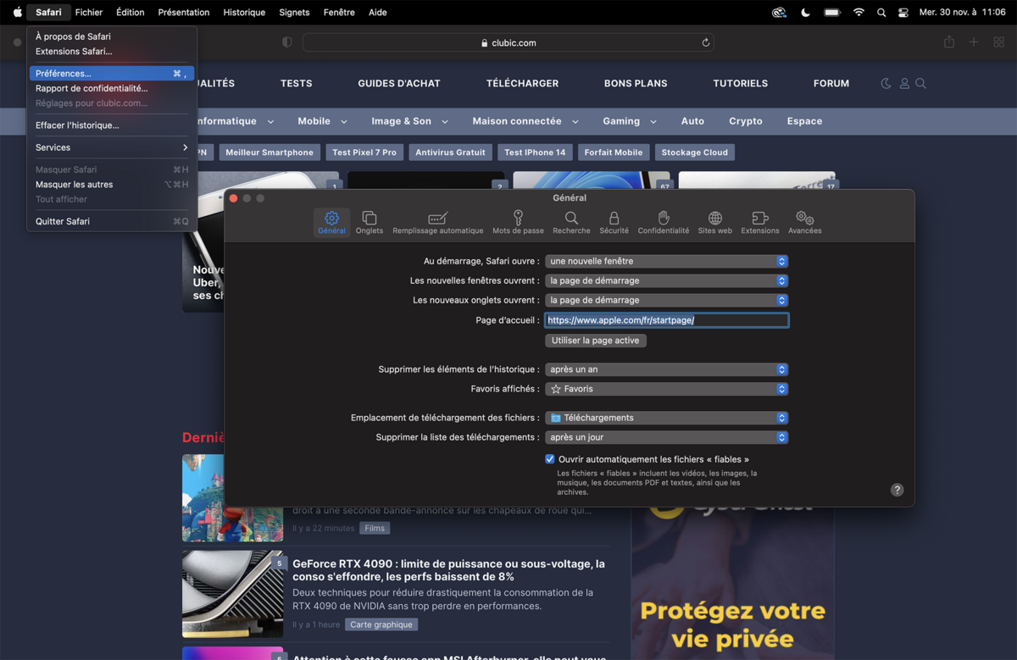
Task: Click the Page d'accueil URL field
Action: (x=667, y=320)
